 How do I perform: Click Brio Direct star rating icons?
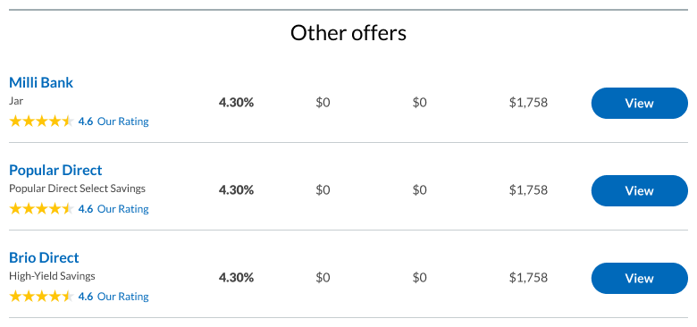[x=41, y=297]
